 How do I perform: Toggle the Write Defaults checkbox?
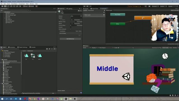coord(71,29)
